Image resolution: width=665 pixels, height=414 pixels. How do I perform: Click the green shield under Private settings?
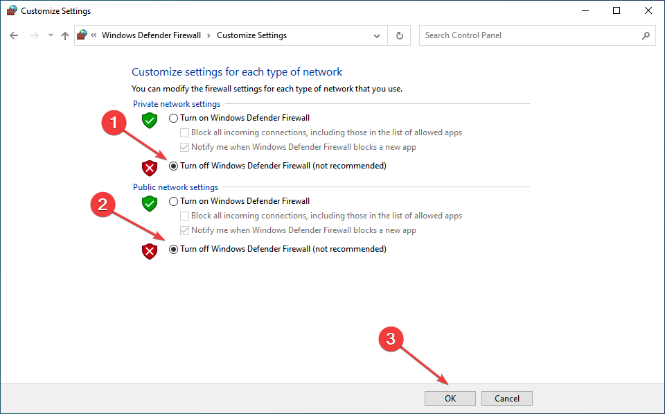pos(150,120)
